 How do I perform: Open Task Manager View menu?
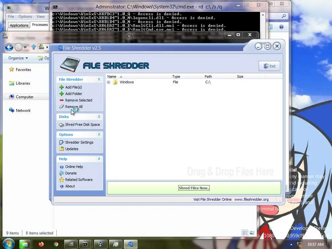coord(41,17)
